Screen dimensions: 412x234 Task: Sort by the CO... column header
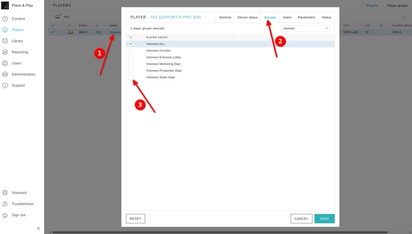click(369, 26)
